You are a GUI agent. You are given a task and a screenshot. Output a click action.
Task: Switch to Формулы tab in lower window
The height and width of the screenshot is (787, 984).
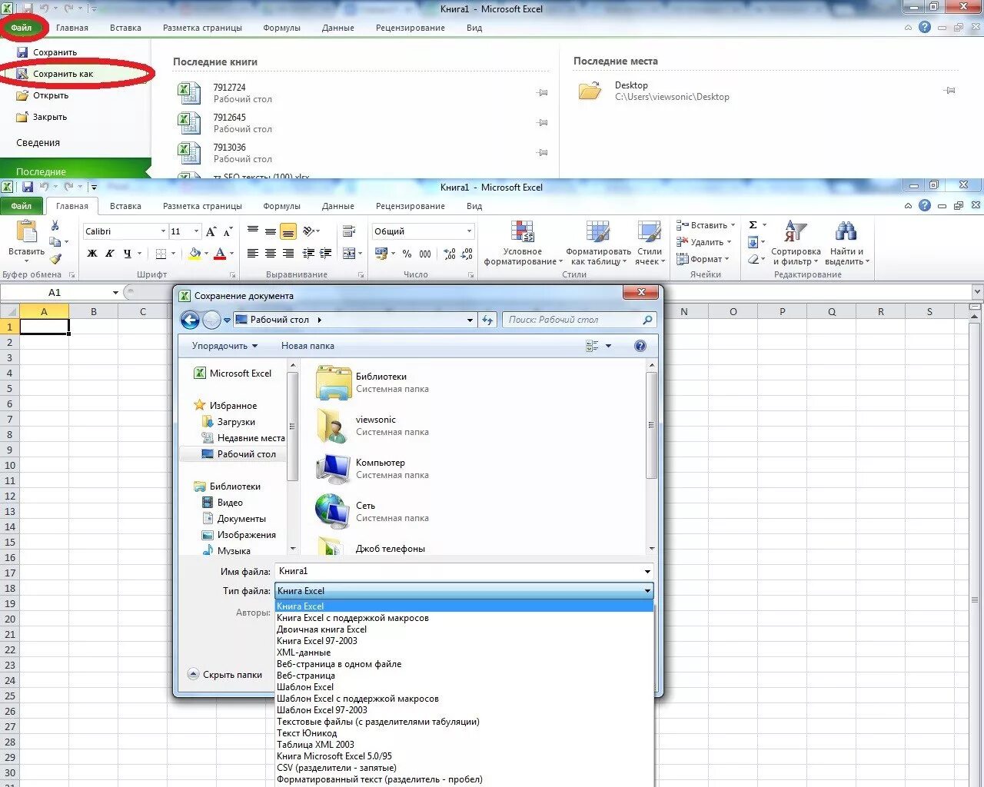click(x=281, y=206)
